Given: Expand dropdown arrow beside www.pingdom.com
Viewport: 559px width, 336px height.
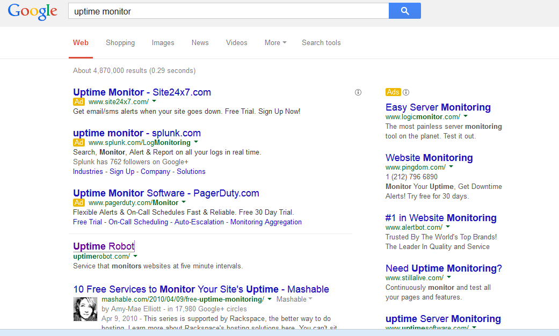Looking at the screenshot, I should pyautogui.click(x=451, y=166).
